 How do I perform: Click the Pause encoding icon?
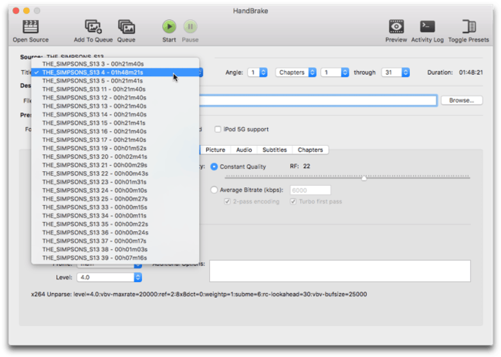pos(190,26)
